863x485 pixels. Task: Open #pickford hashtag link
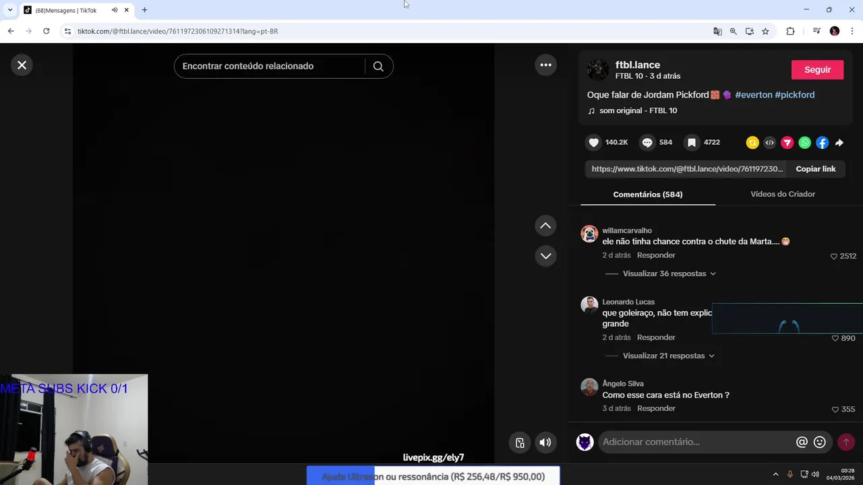(794, 95)
